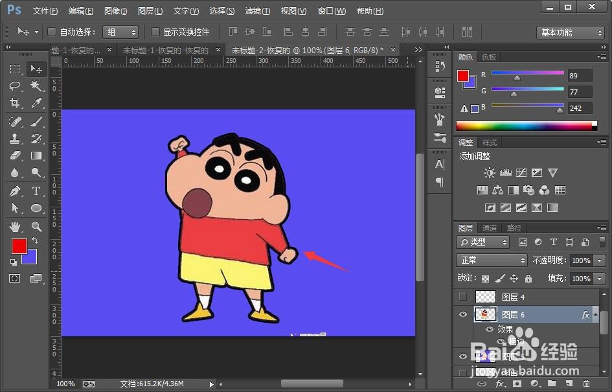Screen dimensions: 612x392
Task: Open 填充 slider arrow
Action: pos(600,279)
